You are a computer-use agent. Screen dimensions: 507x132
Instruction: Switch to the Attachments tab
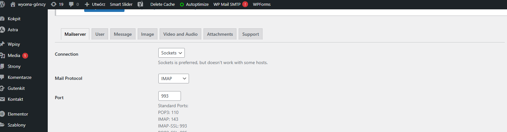tap(220, 34)
